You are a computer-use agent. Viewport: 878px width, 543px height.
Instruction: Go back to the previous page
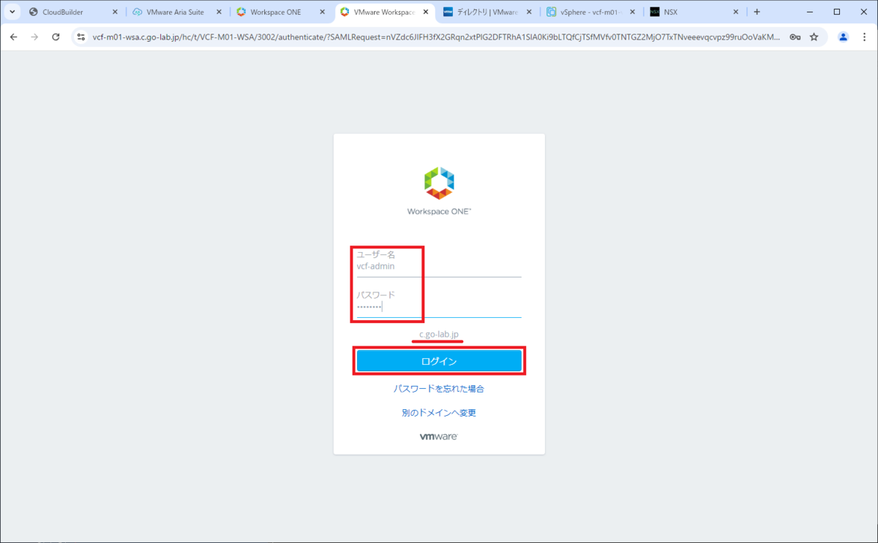click(13, 37)
